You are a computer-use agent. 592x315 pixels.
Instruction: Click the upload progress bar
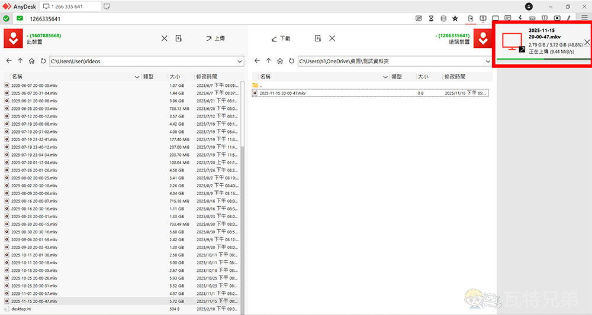[x=542, y=59]
